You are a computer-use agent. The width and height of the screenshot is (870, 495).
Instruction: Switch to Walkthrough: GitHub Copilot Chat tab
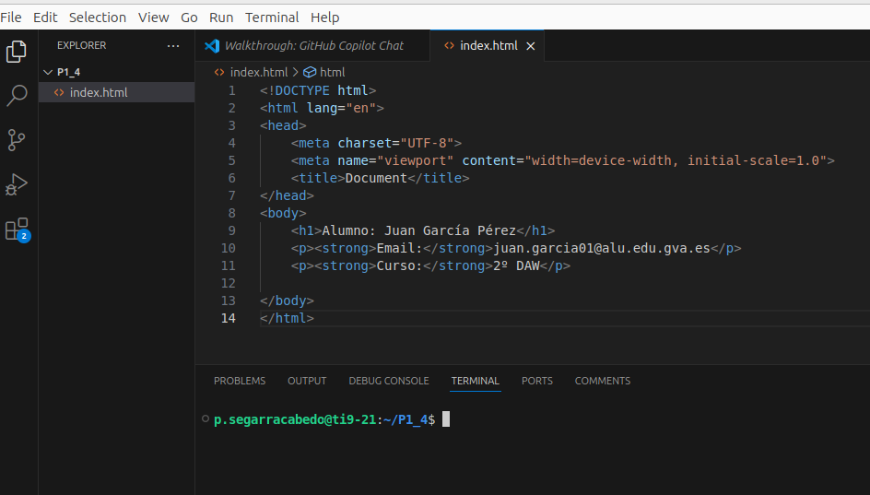[313, 45]
